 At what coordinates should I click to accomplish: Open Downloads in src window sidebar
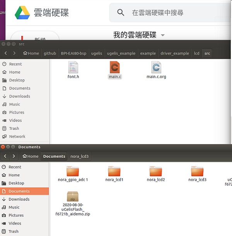tap(19, 96)
